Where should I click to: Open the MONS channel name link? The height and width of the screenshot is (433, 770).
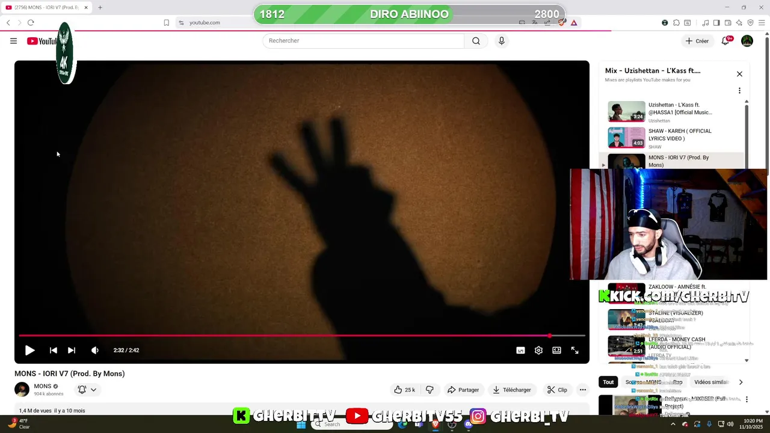tap(42, 386)
